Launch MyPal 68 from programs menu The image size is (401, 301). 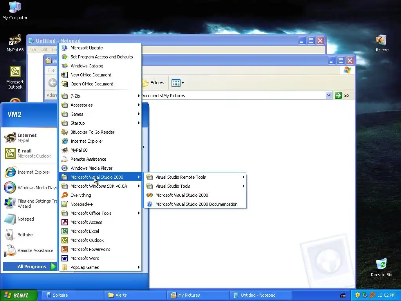[100, 150]
